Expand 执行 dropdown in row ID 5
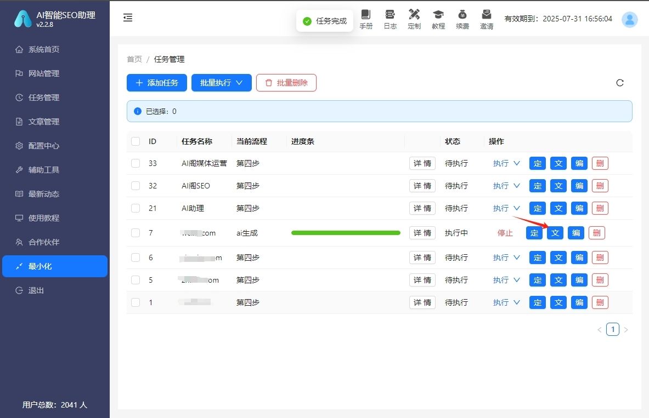649x418 pixels. coord(506,280)
